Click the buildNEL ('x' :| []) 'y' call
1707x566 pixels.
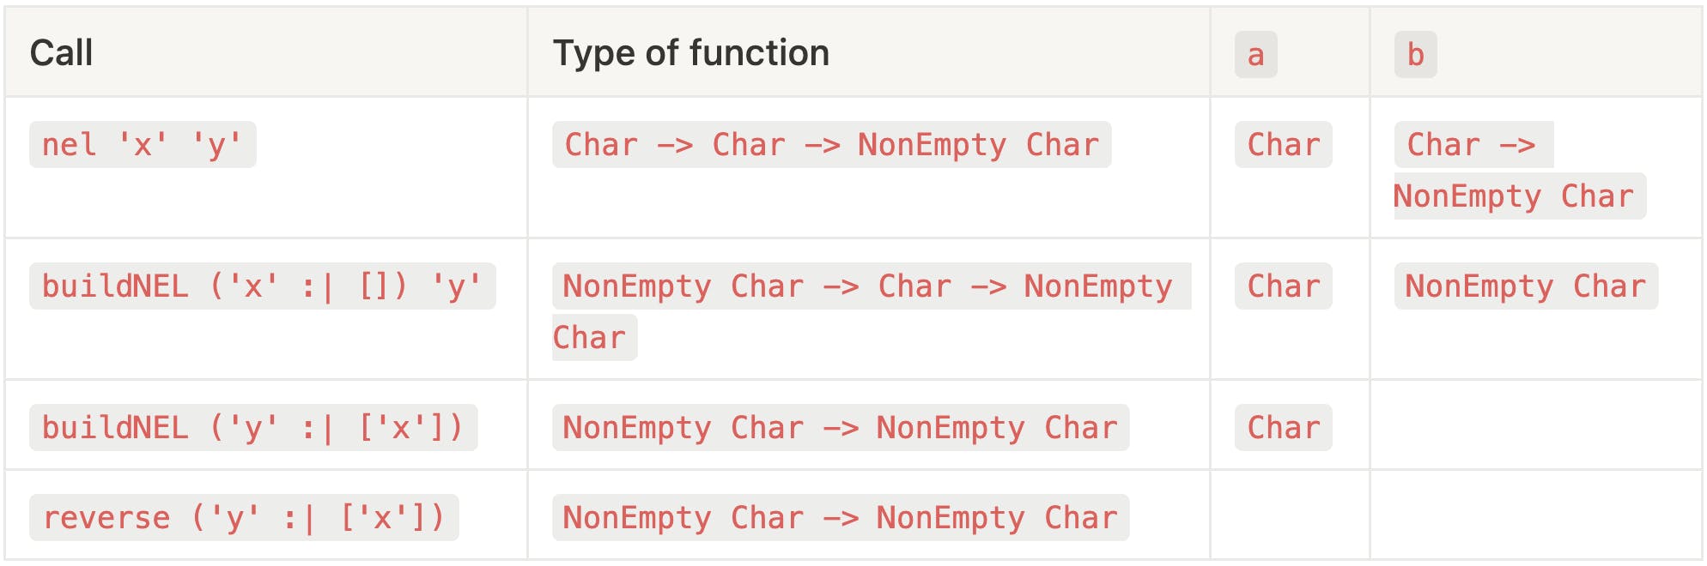point(262,286)
